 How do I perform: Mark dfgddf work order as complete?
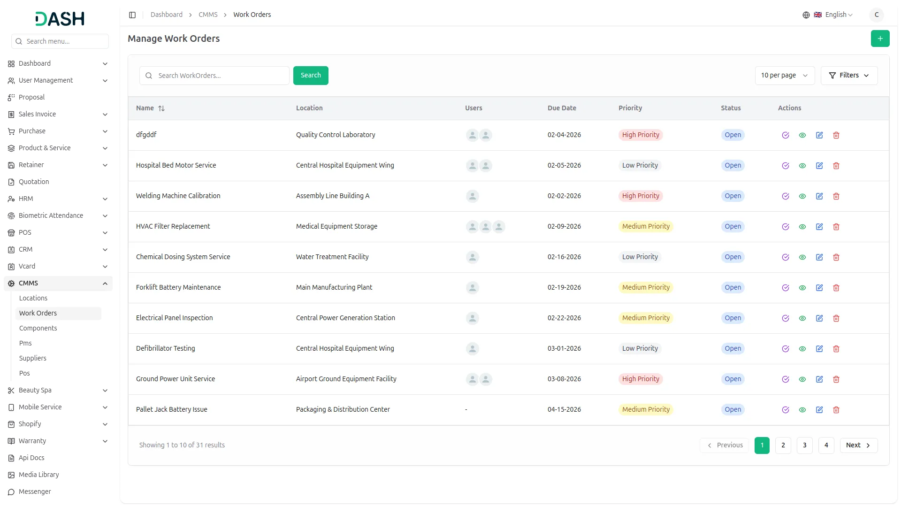pyautogui.click(x=785, y=135)
